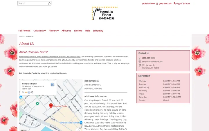Click the Whole Foods Market cart pin
Viewport: 209px width, 131px height.
click(81, 123)
